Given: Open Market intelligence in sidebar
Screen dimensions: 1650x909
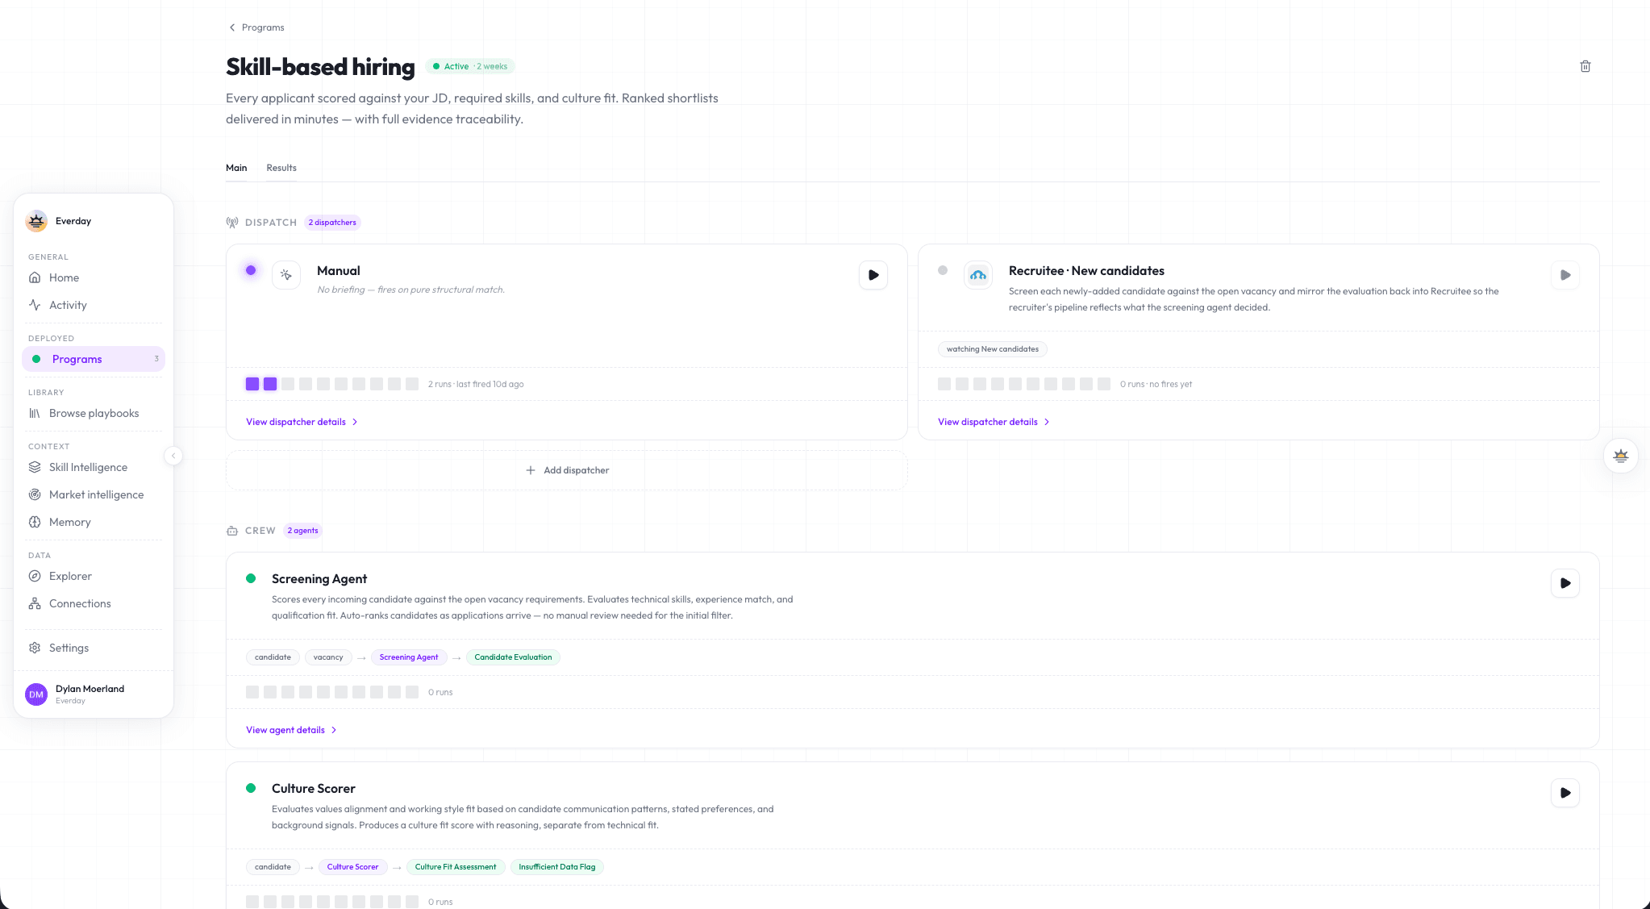Looking at the screenshot, I should (x=96, y=494).
